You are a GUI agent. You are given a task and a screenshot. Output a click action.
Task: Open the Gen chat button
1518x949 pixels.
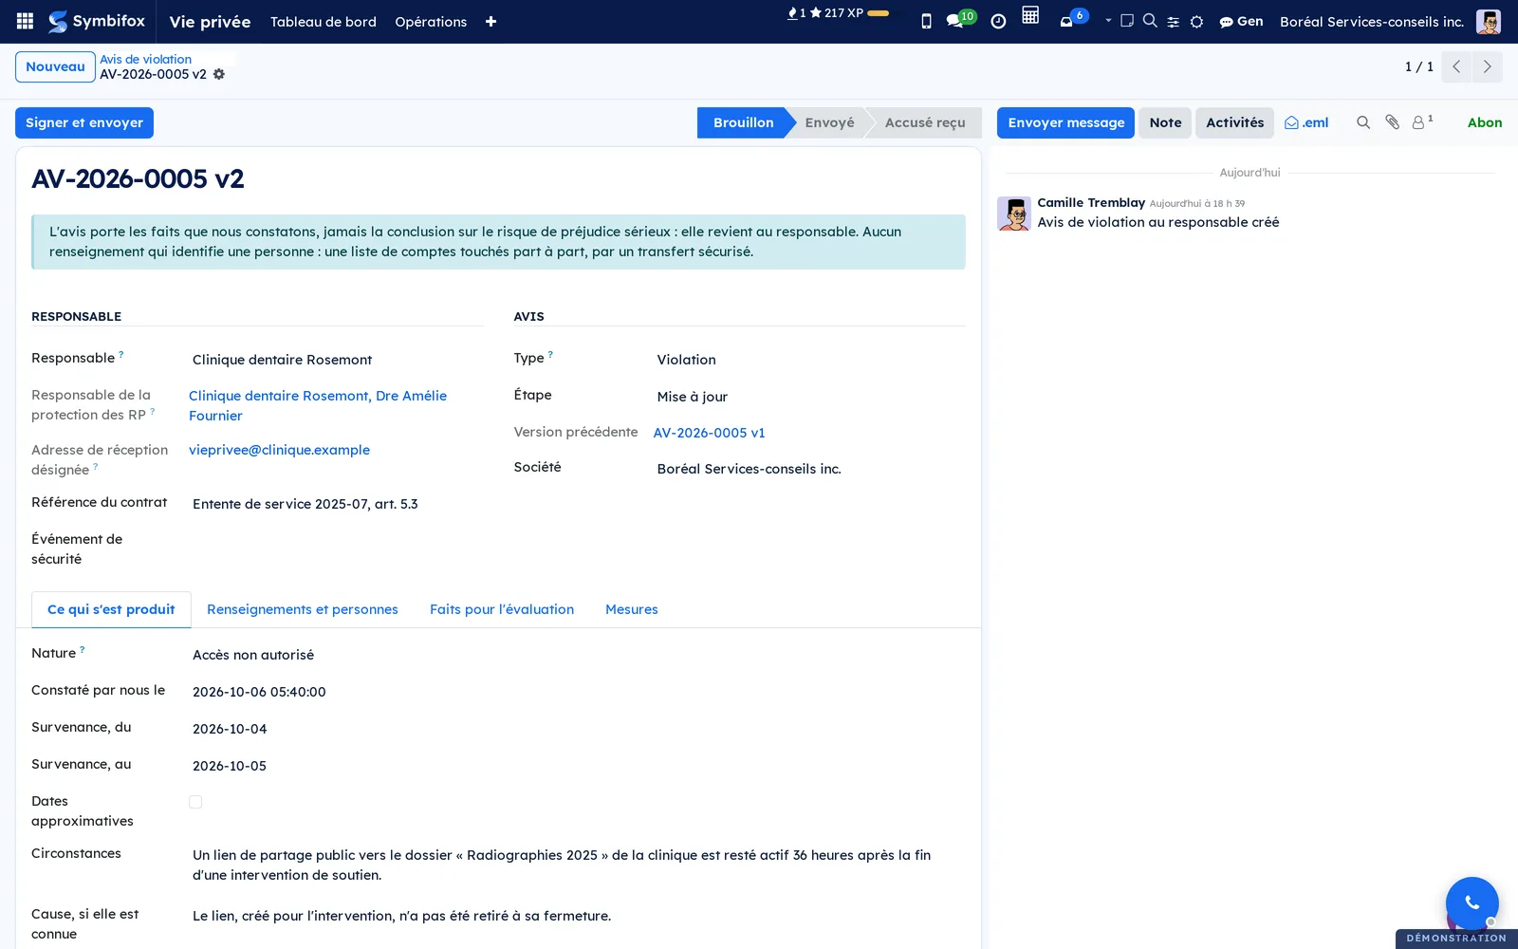(1241, 21)
